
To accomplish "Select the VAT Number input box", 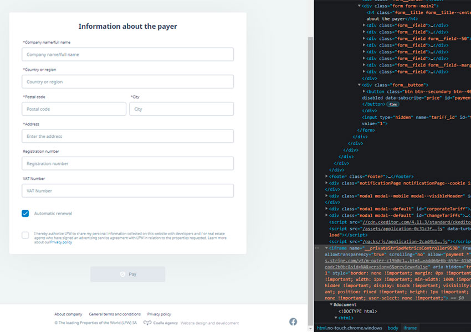I will (x=127, y=191).
